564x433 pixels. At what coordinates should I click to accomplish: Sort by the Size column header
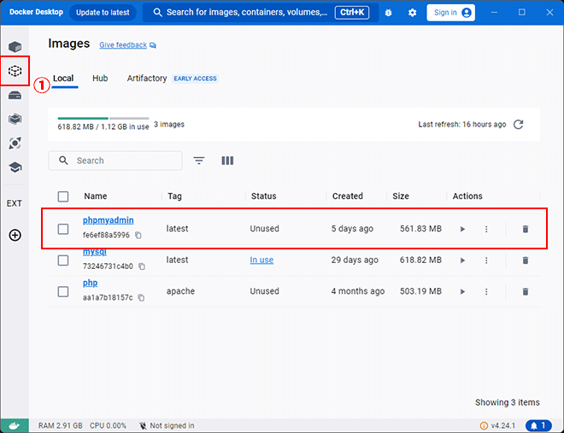tap(401, 196)
